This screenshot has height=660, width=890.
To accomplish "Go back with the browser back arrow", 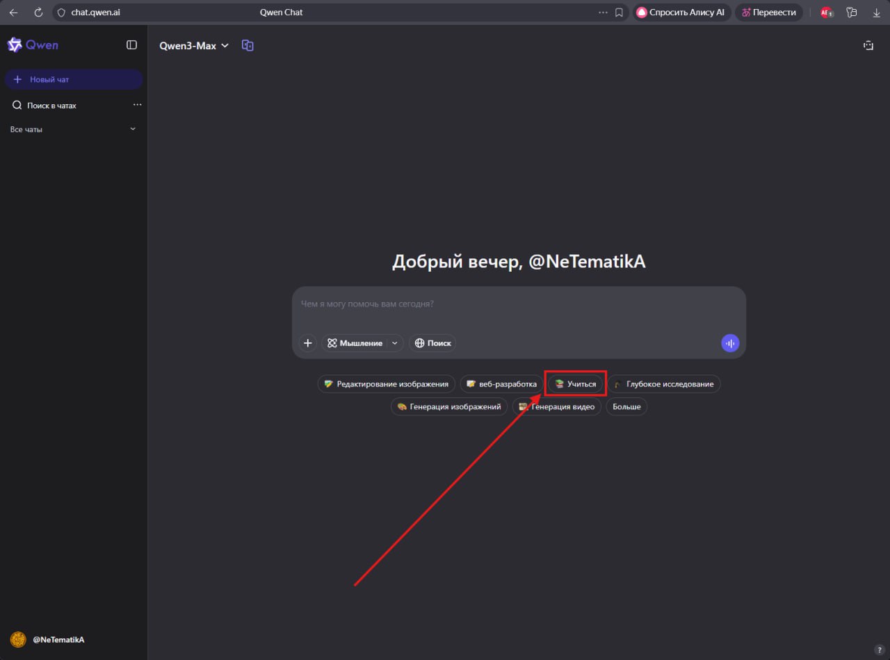I will coord(13,13).
